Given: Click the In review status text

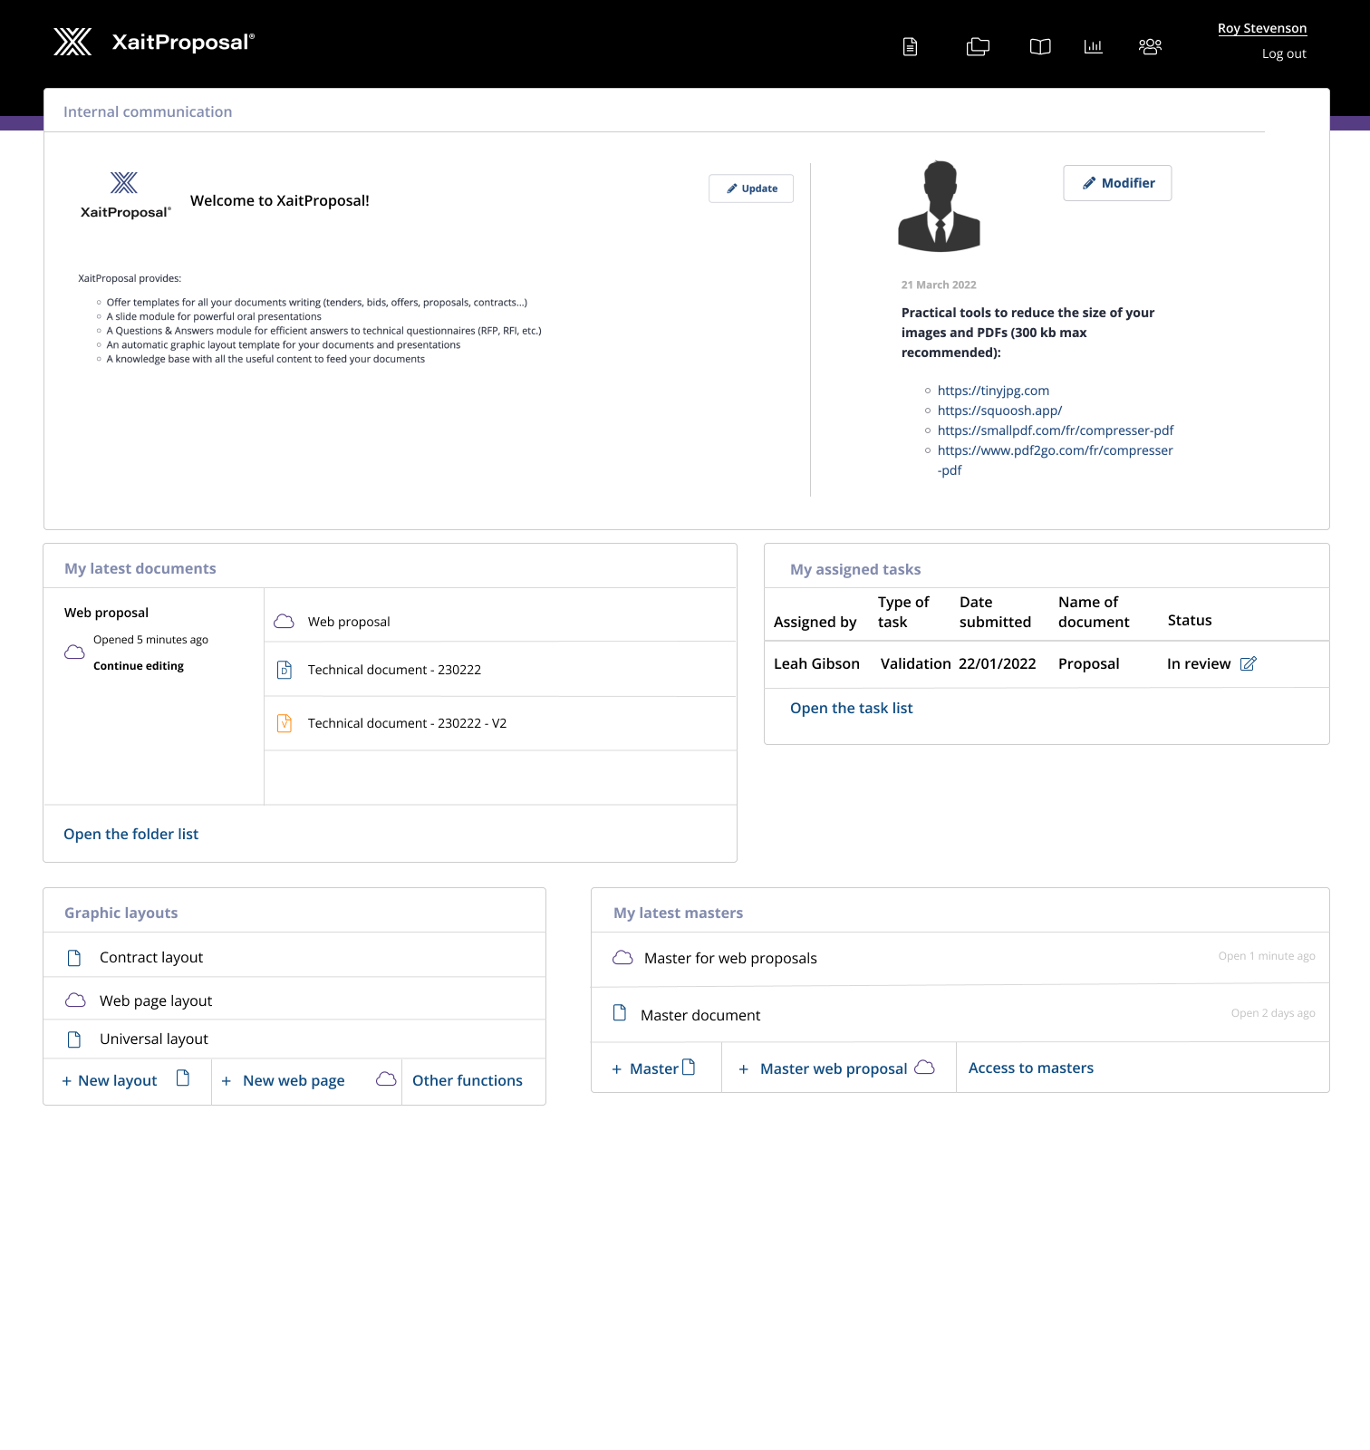Looking at the screenshot, I should (x=1198, y=663).
